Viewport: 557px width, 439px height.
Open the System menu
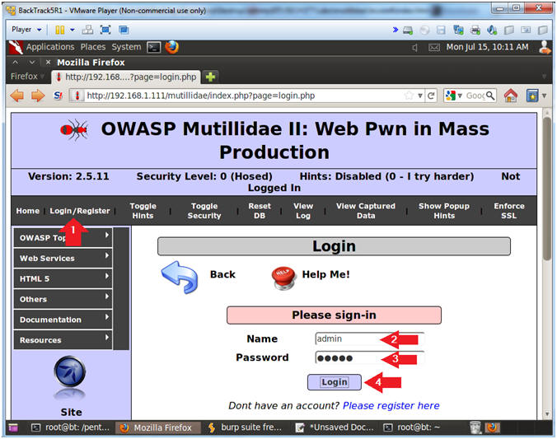(126, 47)
